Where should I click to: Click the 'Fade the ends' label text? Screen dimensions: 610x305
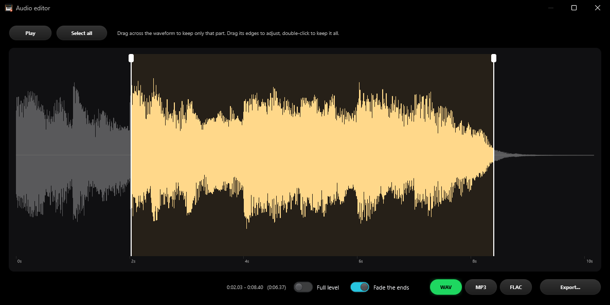click(x=391, y=288)
